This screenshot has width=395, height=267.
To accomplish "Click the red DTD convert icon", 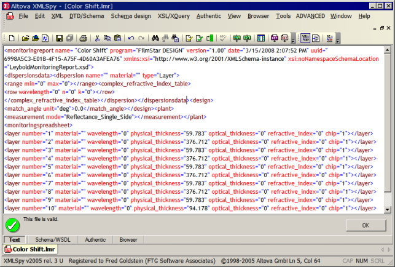I will click(x=285, y=38).
